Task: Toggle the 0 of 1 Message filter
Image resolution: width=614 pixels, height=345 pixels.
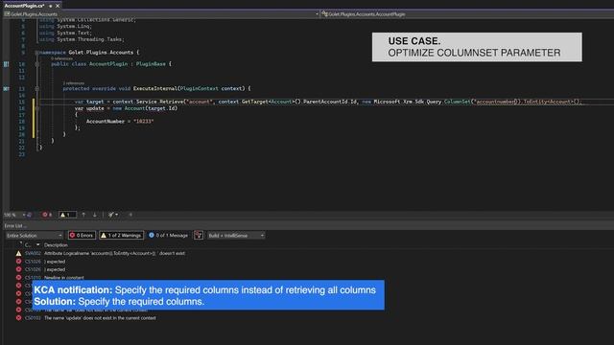Action: 169,236
